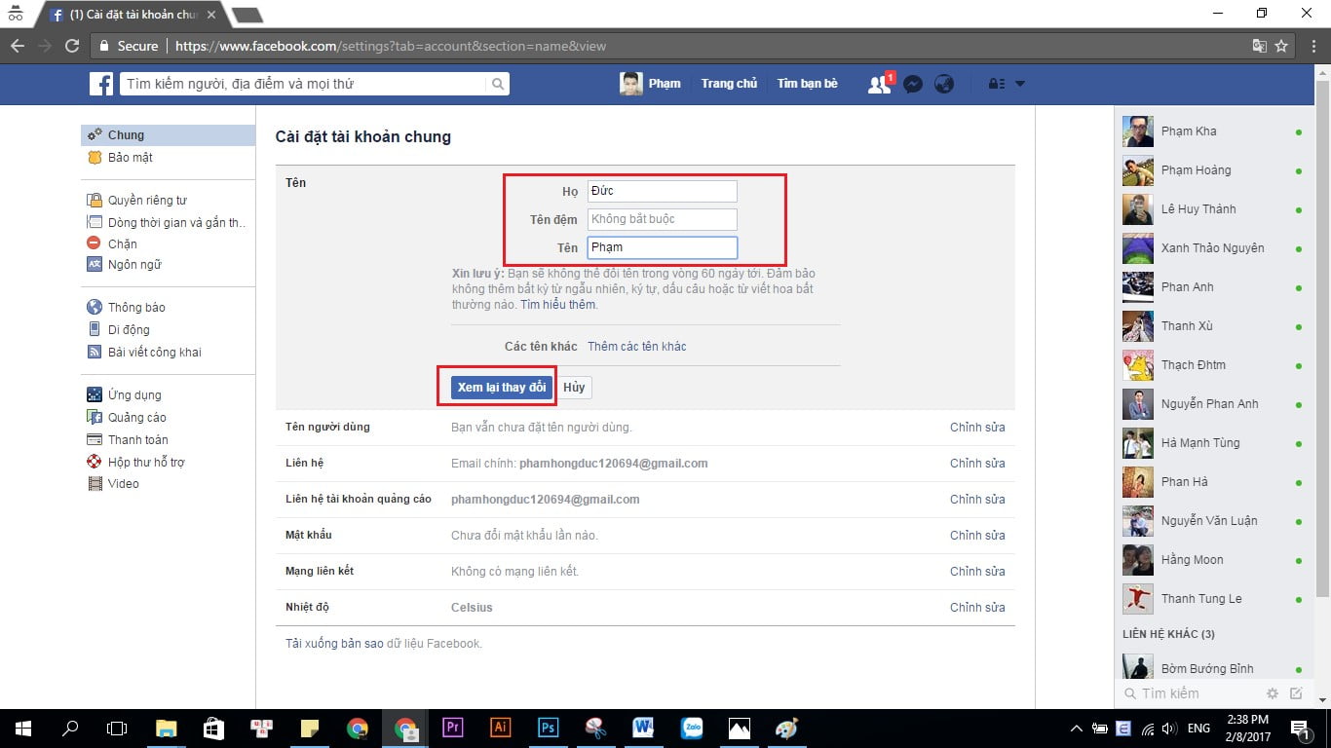1331x748 pixels.
Task: Click the Facebook logo icon
Action: pos(101,85)
